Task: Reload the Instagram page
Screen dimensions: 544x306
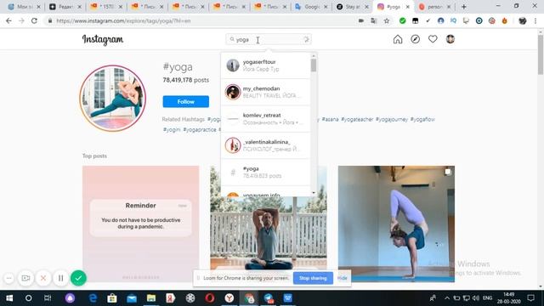Action: click(x=34, y=20)
